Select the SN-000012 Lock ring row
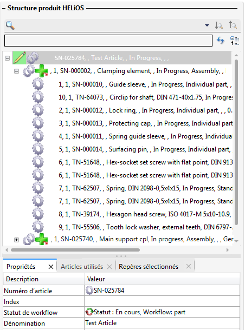The height and width of the screenshot is (330, 245). pyautogui.click(x=145, y=110)
